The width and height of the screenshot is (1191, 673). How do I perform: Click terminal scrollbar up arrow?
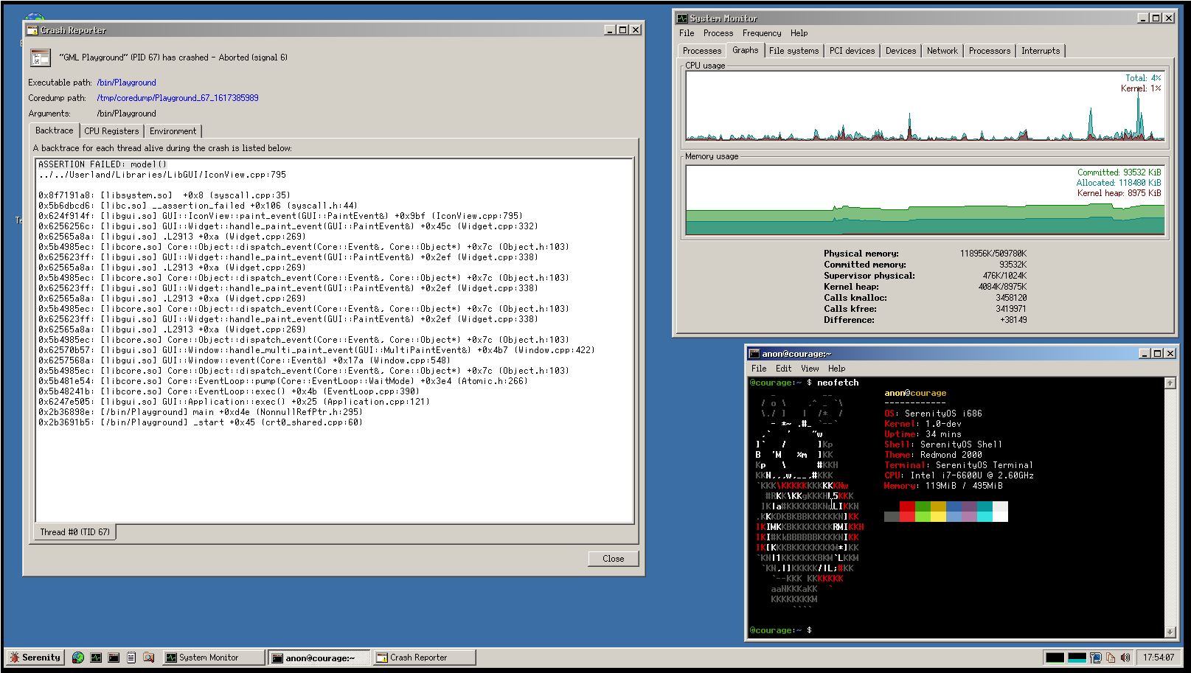(x=1170, y=383)
